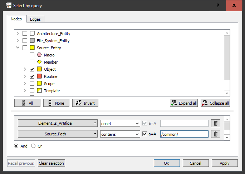Delete the Element.Is_Artificial condition row

point(216,123)
